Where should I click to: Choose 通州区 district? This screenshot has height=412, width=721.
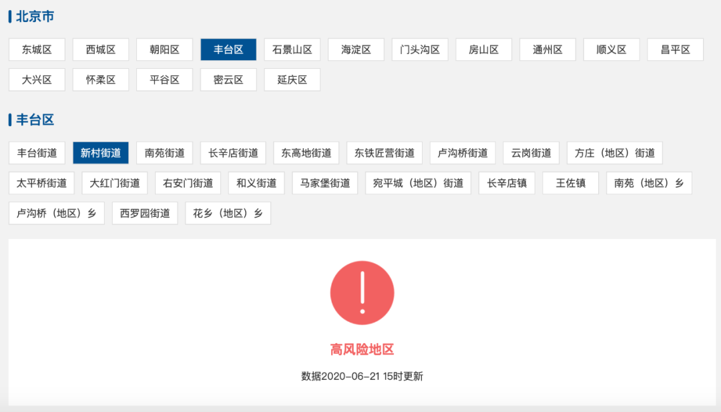(547, 49)
